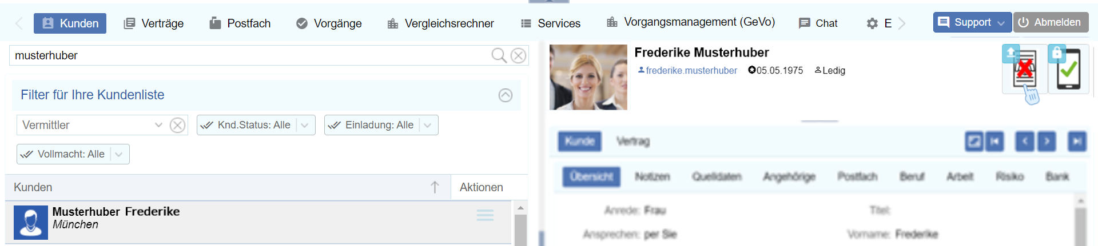
Task: Click the Aktionen column header
Action: pos(482,187)
